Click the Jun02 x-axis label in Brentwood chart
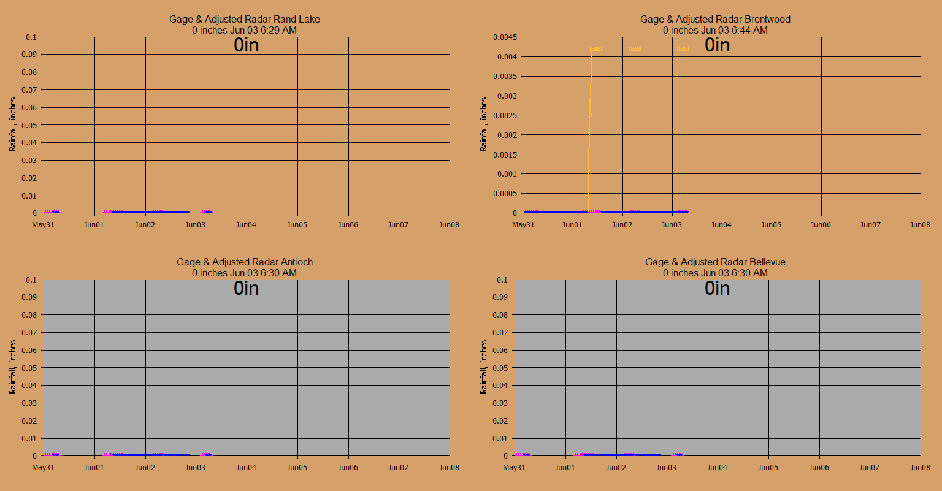The image size is (942, 491). 622,225
